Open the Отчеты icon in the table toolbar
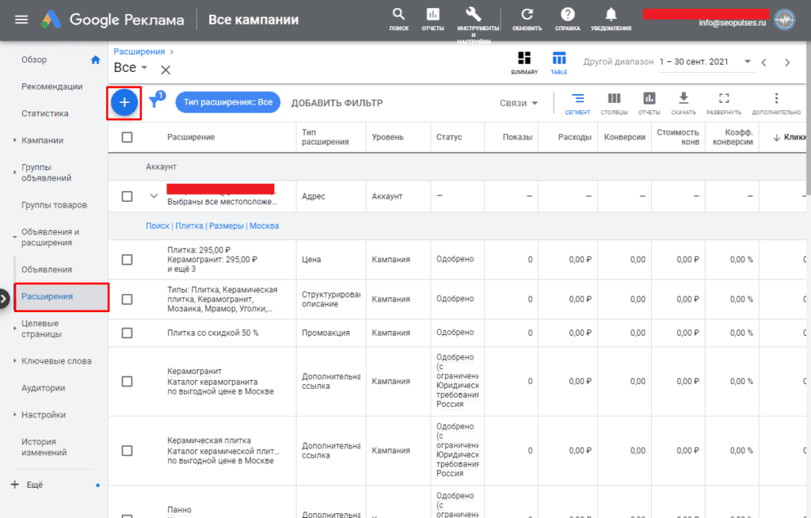 point(649,102)
